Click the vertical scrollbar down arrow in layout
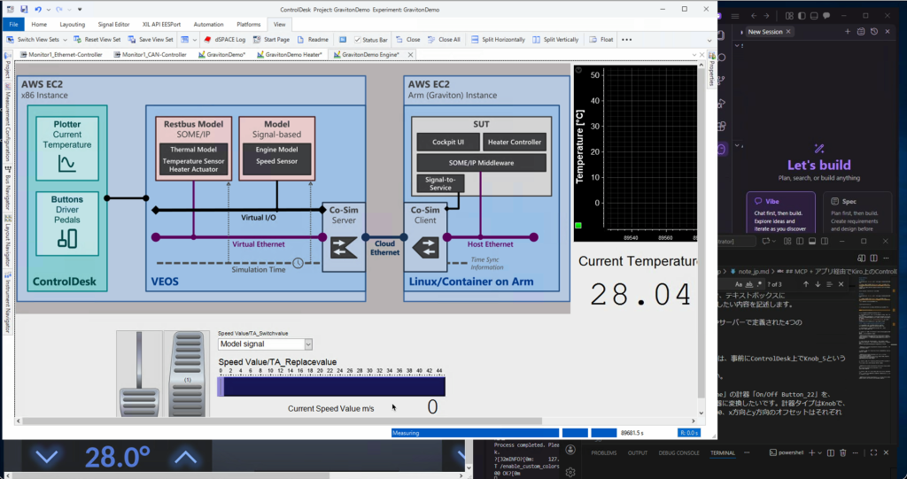 pyautogui.click(x=702, y=413)
